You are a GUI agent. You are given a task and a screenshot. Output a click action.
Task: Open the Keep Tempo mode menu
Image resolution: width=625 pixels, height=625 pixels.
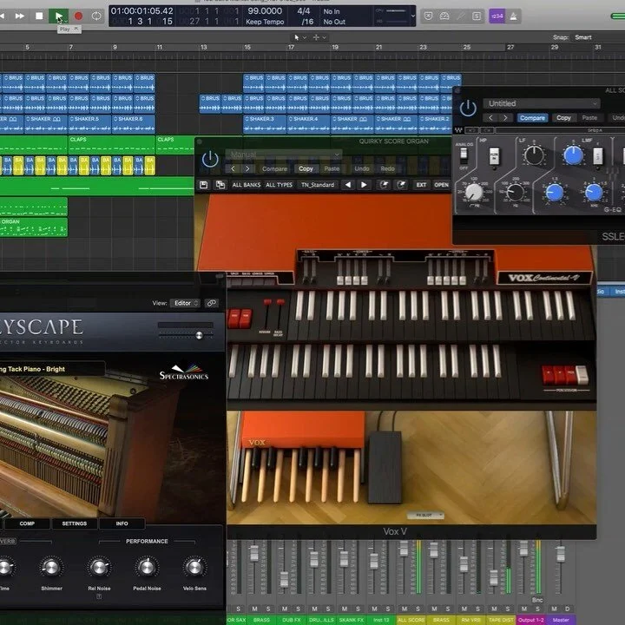coord(265,22)
